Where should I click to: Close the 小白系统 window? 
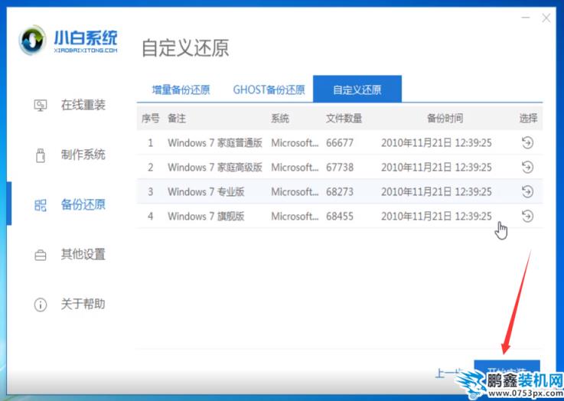pos(546,18)
